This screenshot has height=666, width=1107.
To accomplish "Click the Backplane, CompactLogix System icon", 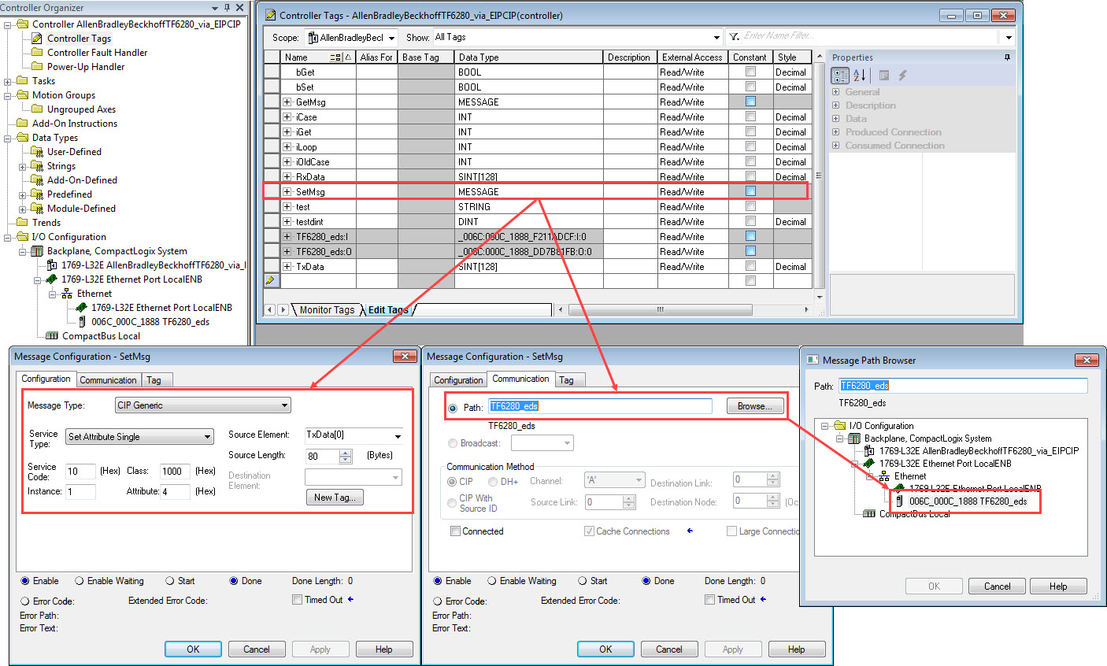I will (x=37, y=250).
